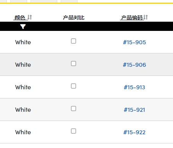Tick the compare checkbox for #15-905

pos(73,41)
